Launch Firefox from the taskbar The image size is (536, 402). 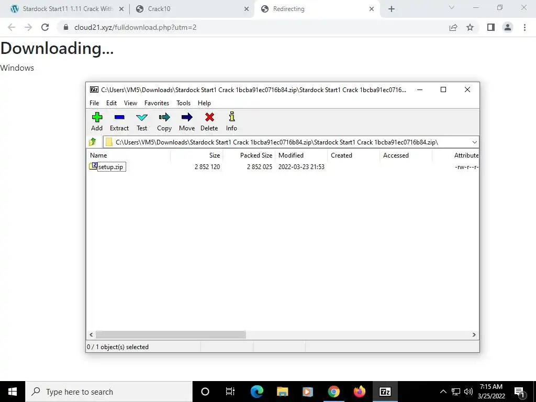pos(359,392)
